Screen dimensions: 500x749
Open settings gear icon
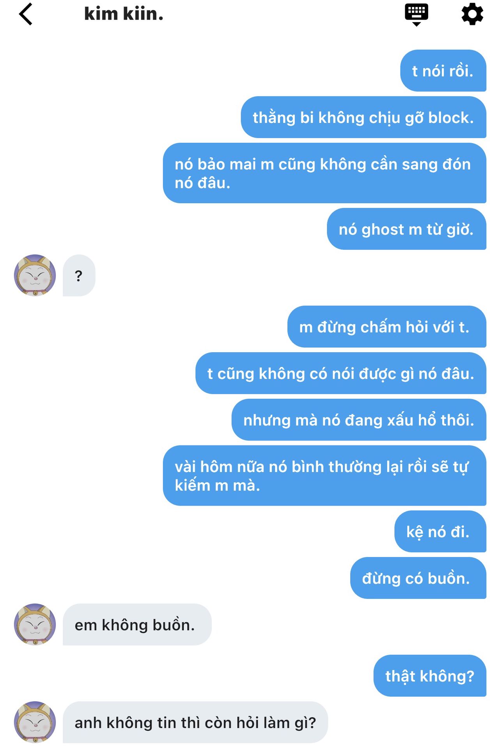[472, 14]
